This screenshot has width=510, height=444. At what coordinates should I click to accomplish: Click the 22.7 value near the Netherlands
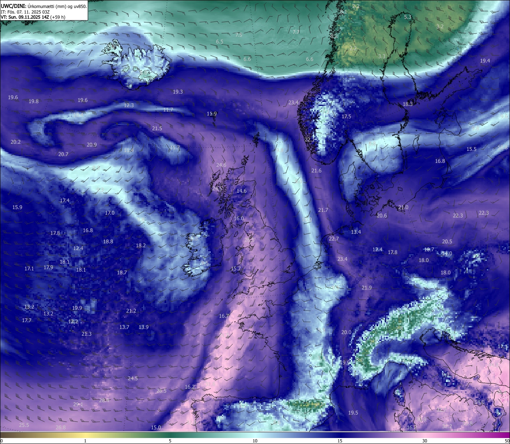333,239
